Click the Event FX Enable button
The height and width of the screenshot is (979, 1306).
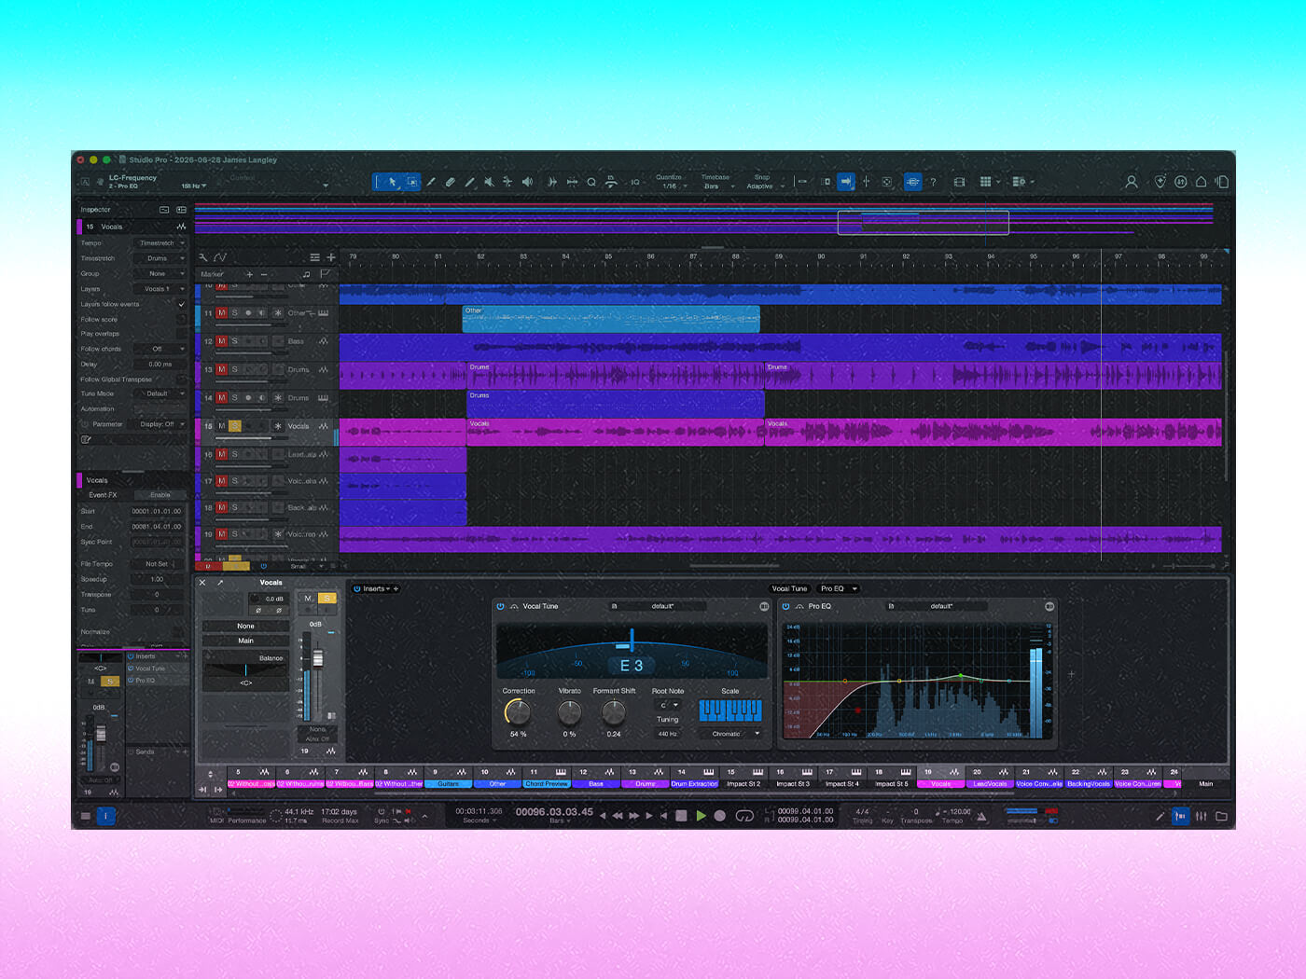pyautogui.click(x=160, y=495)
